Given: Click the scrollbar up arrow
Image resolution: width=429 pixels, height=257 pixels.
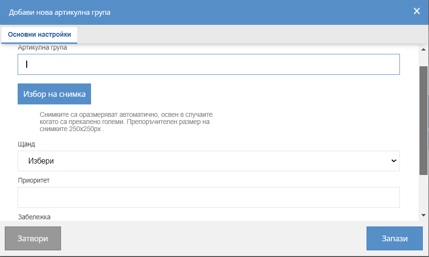Looking at the screenshot, I should [423, 50].
